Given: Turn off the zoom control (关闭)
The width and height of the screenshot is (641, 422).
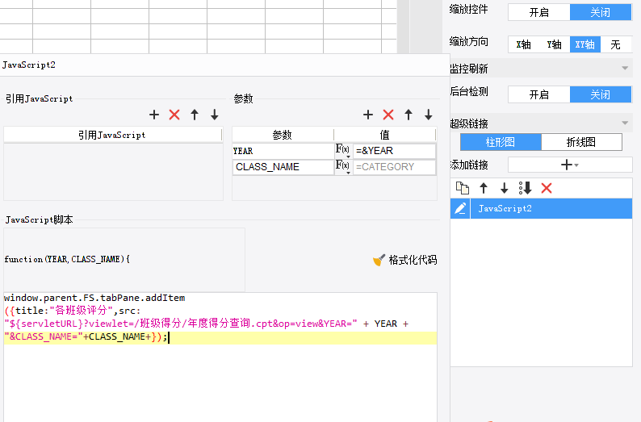Looking at the screenshot, I should (x=601, y=12).
